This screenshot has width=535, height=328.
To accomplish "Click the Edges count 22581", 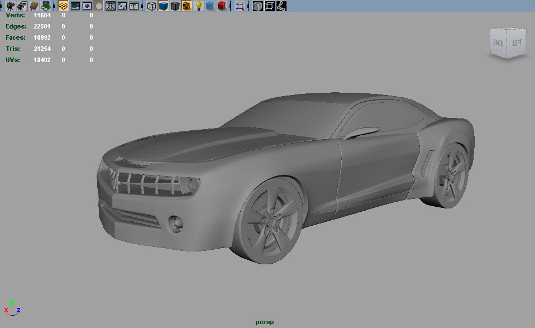I will (42, 26).
